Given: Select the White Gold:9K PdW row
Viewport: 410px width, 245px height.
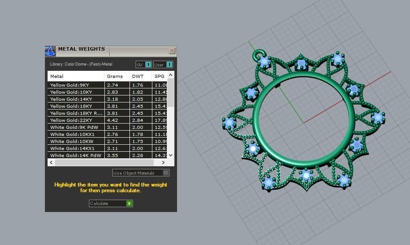Looking at the screenshot, I should (107, 127).
